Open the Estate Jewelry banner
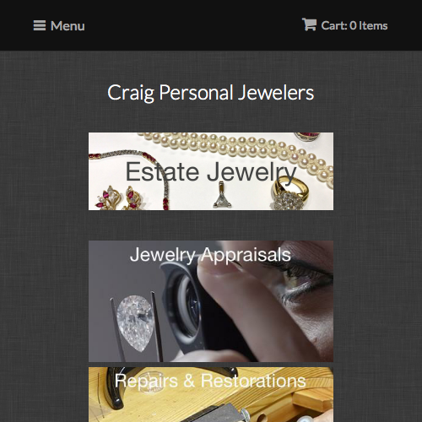Viewport: 422px width, 422px height. (211, 171)
